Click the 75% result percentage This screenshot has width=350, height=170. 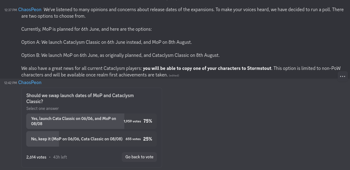point(148,121)
